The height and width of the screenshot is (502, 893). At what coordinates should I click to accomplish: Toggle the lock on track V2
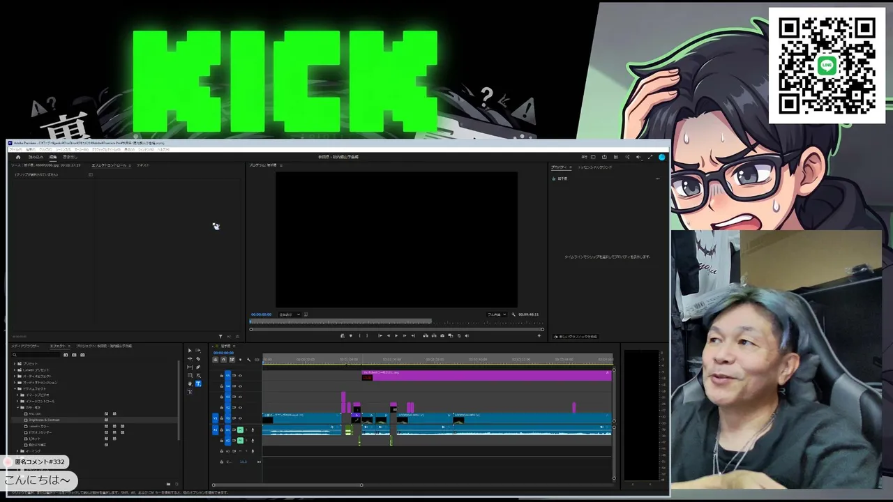coord(222,407)
